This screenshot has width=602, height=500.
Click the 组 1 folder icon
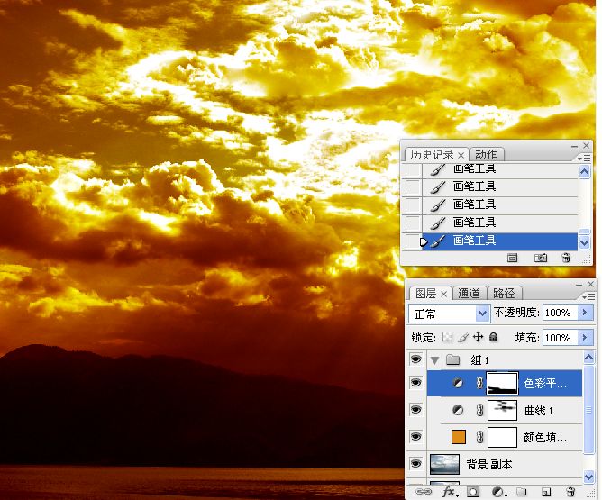[x=453, y=359]
